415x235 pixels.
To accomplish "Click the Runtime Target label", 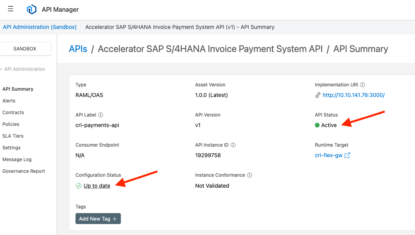I will click(332, 145).
